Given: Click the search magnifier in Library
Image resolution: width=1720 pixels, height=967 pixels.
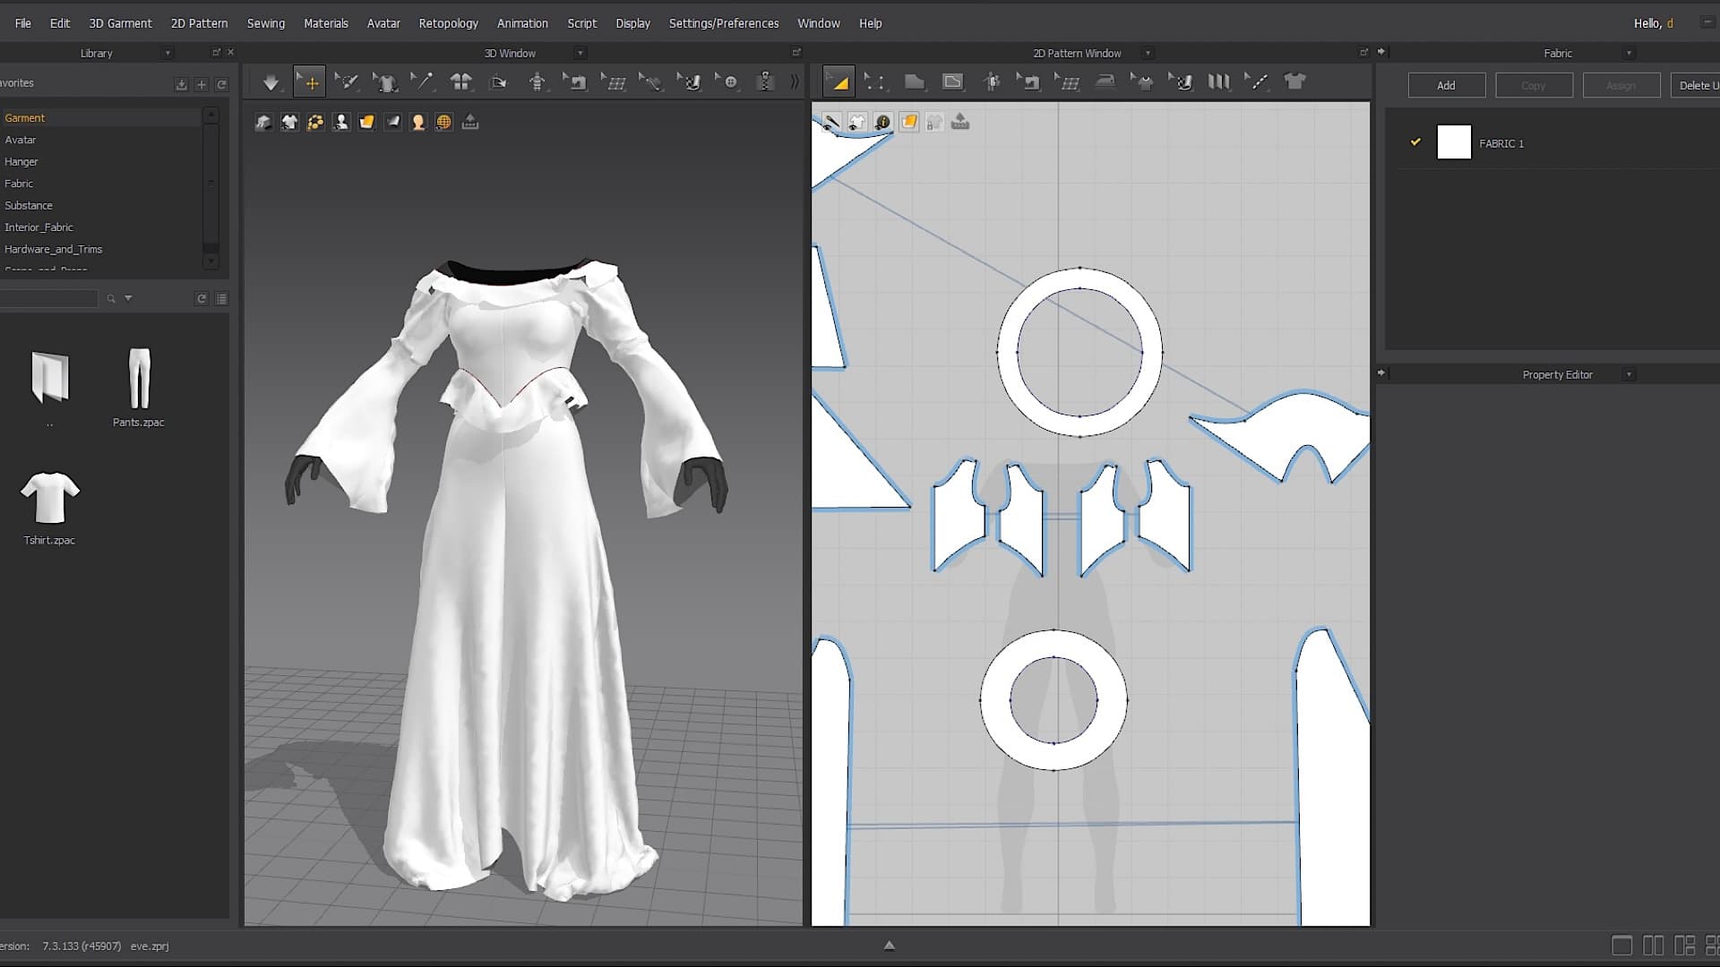Looking at the screenshot, I should [x=111, y=299].
